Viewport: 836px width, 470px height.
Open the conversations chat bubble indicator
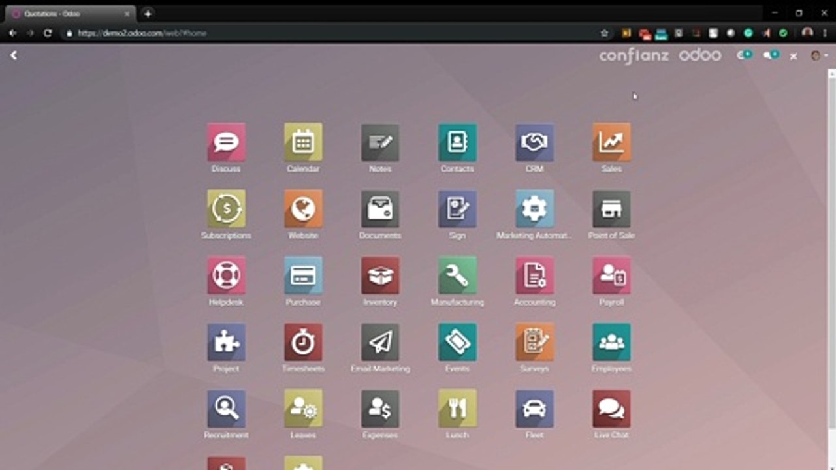click(x=771, y=55)
